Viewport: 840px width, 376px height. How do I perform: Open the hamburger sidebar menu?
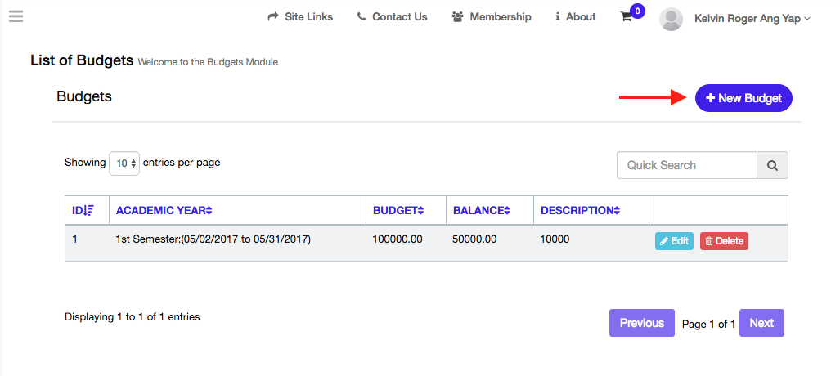pos(16,16)
